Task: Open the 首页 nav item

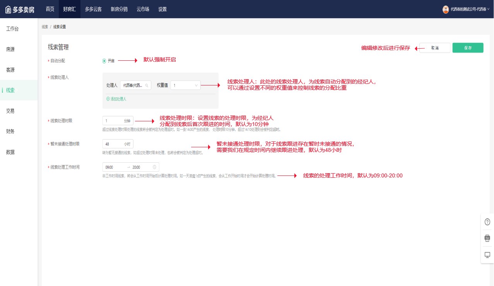Action: tap(50, 9)
